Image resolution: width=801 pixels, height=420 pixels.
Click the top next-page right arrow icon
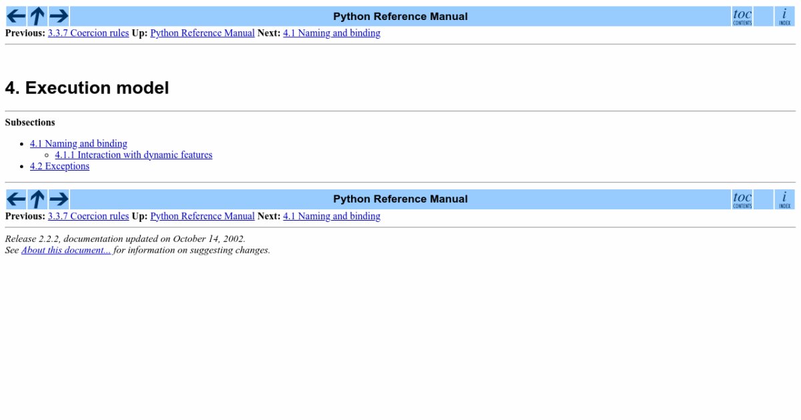(59, 16)
